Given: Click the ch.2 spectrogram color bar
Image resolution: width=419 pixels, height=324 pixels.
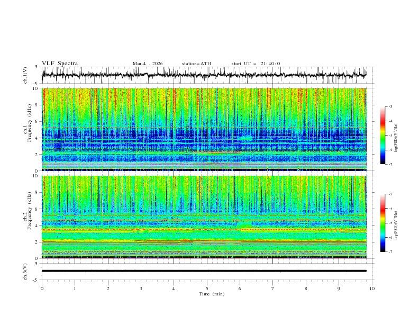Looking at the screenshot, I should pyautogui.click(x=382, y=223).
